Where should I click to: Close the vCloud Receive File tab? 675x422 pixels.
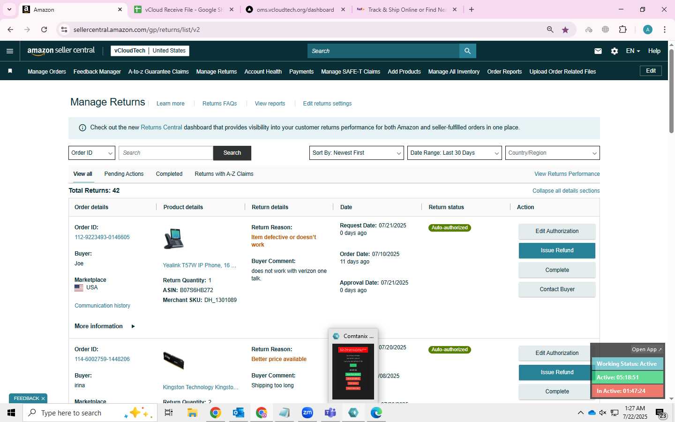click(232, 9)
